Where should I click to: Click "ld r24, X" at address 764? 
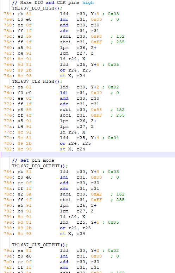73,59
